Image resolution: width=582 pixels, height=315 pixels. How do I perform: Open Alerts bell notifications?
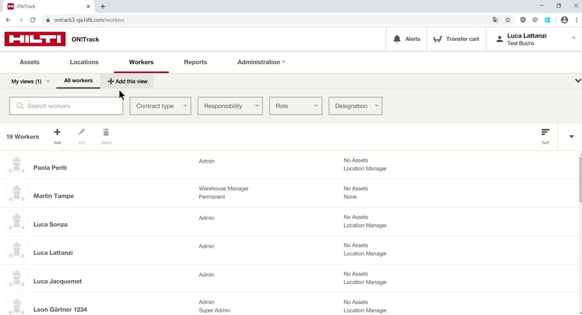point(407,39)
